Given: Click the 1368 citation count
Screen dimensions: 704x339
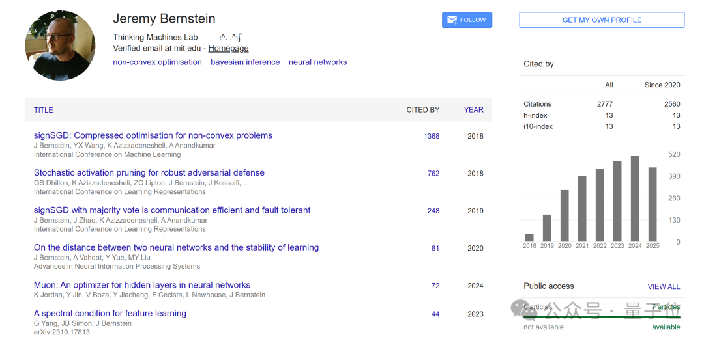Looking at the screenshot, I should click(432, 137).
